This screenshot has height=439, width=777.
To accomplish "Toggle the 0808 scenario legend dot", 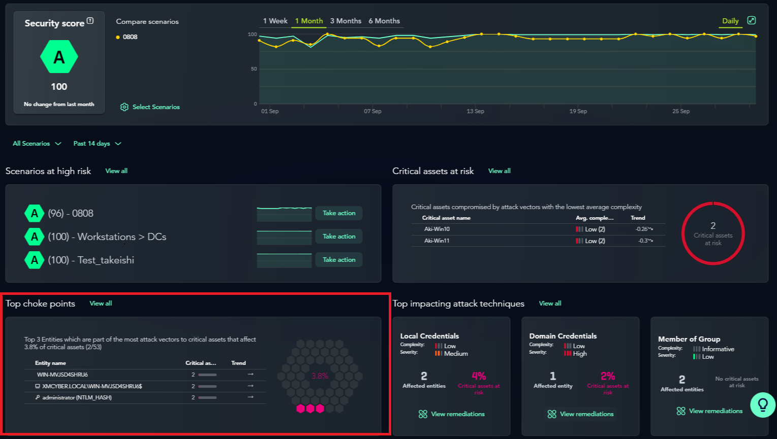I will coord(118,37).
